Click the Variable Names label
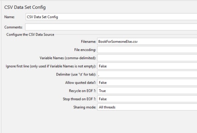This screenshot has height=133, width=197. point(68,58)
